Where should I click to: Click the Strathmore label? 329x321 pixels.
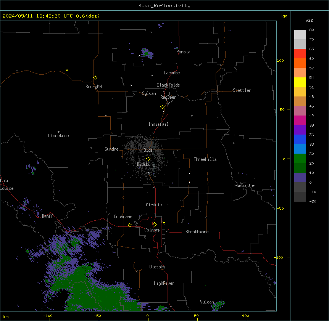(197, 232)
